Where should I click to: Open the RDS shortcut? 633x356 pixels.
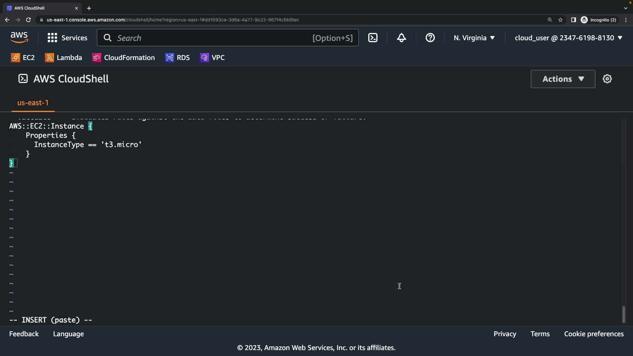pyautogui.click(x=177, y=58)
